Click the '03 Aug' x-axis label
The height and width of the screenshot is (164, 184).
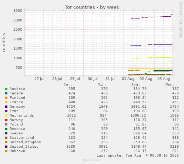pos(164,79)
